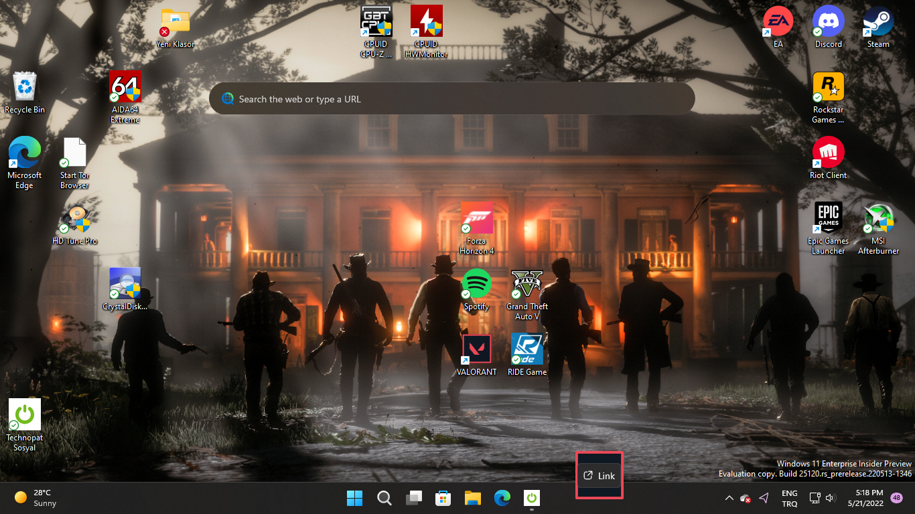915x514 pixels.
Task: Open Task View from the taskbar
Action: click(x=413, y=498)
